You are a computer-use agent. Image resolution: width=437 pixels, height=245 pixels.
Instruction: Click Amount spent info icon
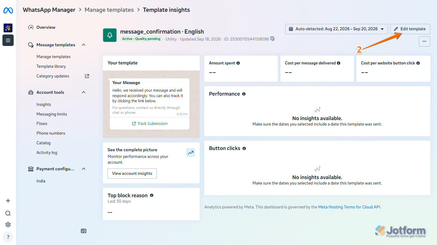(238, 63)
